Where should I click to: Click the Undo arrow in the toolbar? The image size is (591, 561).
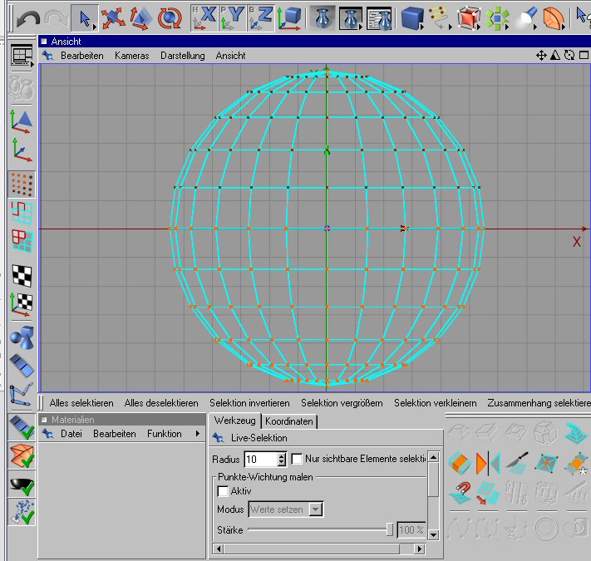coord(27,17)
